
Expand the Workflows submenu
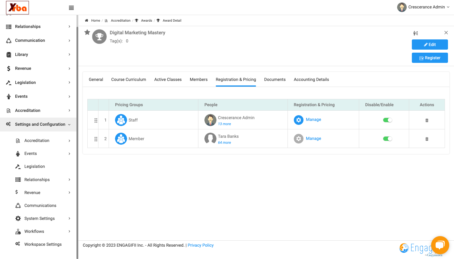coord(43,231)
